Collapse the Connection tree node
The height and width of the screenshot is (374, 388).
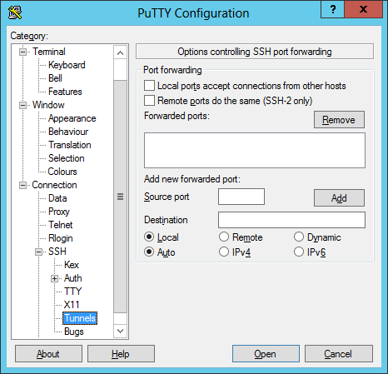(x=22, y=185)
